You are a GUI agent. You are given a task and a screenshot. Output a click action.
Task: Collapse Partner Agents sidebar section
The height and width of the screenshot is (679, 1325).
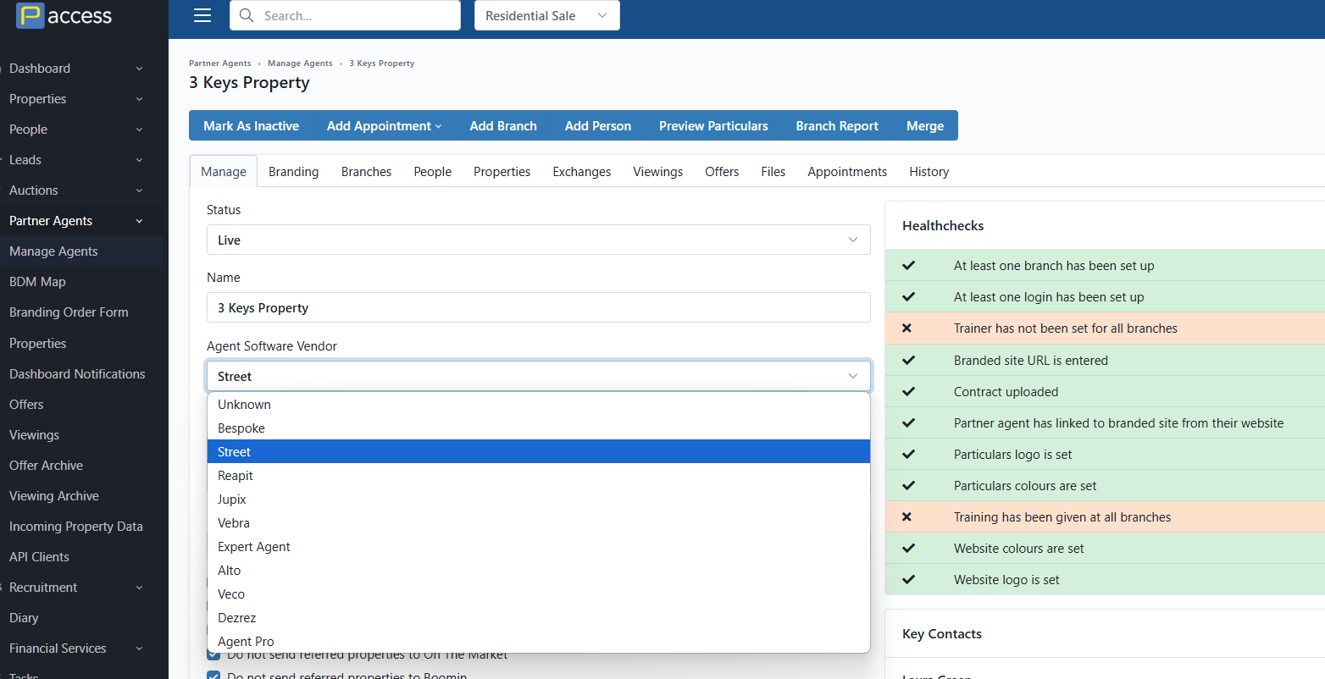[x=139, y=221]
